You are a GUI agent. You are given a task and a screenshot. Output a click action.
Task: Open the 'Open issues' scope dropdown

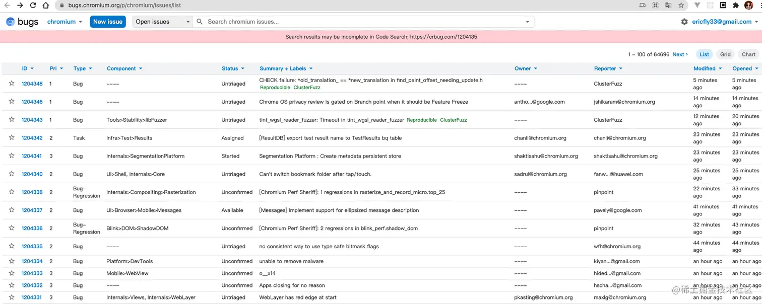click(x=162, y=22)
